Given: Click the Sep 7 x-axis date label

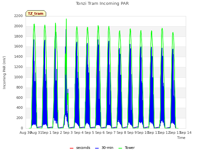Looking at the screenshot, I should [111, 133].
